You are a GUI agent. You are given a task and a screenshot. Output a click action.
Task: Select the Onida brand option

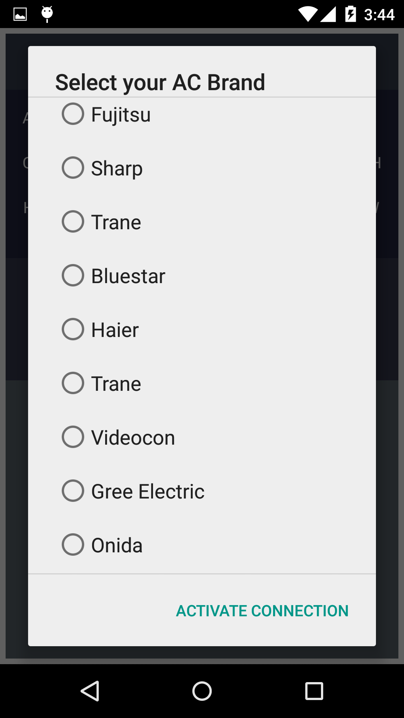73,545
